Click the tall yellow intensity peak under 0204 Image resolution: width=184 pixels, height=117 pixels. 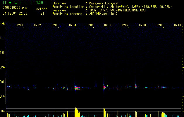coord(77,112)
